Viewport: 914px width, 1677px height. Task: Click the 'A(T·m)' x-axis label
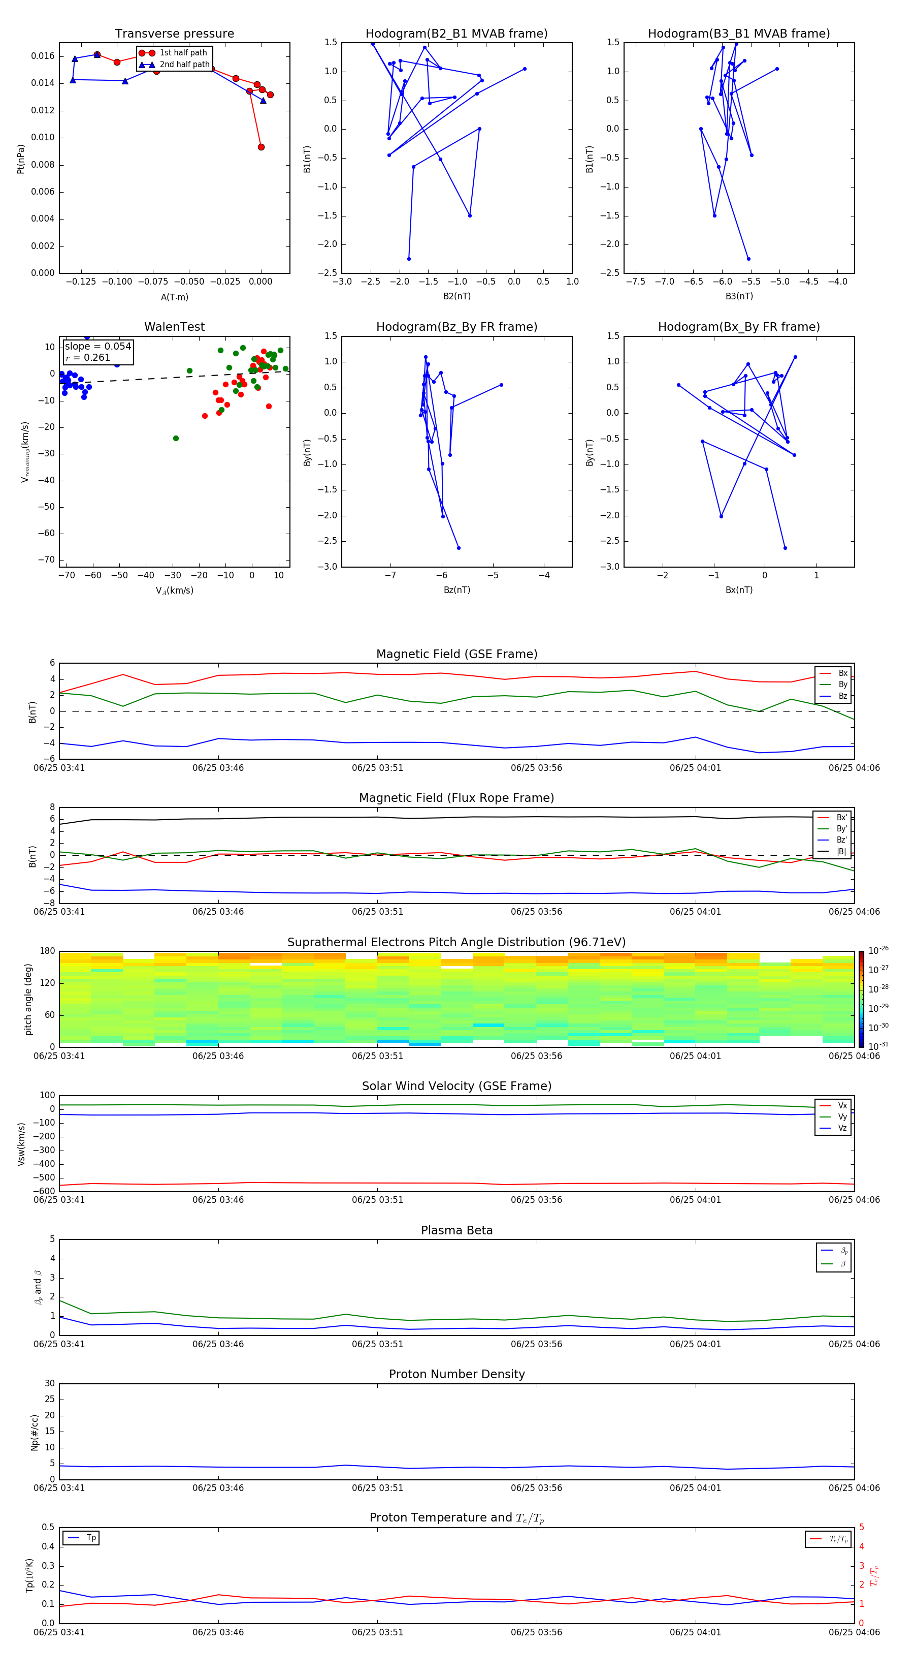(174, 297)
